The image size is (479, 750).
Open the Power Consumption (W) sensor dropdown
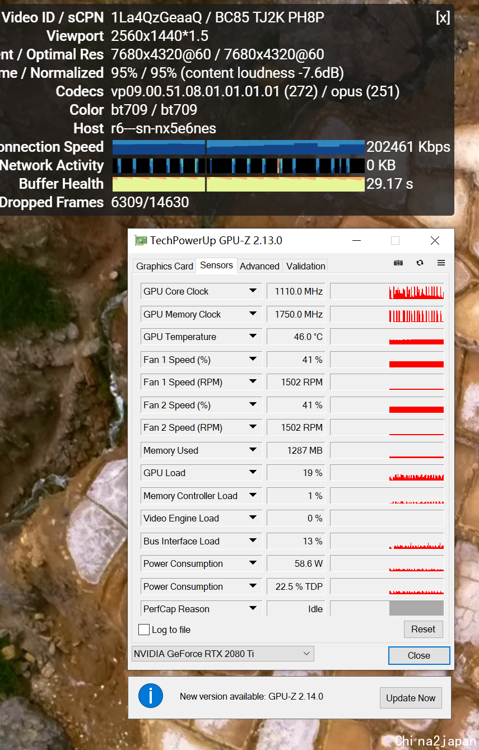(253, 563)
